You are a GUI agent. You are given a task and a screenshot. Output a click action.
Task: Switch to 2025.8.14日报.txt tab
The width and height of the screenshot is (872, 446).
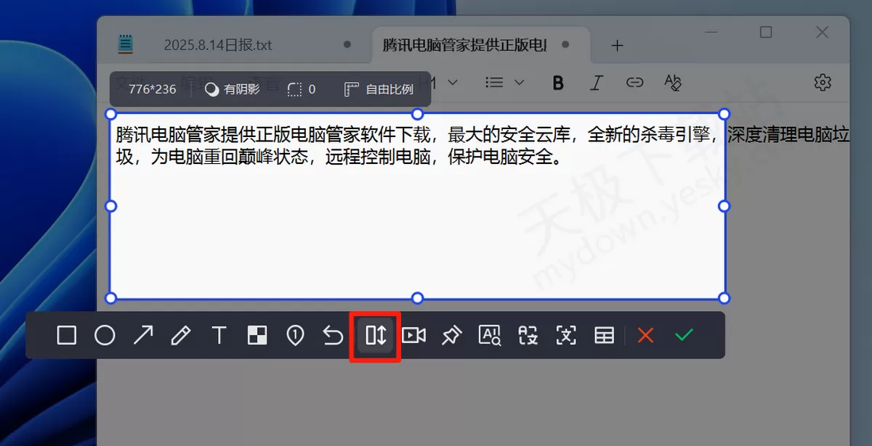click(x=218, y=45)
